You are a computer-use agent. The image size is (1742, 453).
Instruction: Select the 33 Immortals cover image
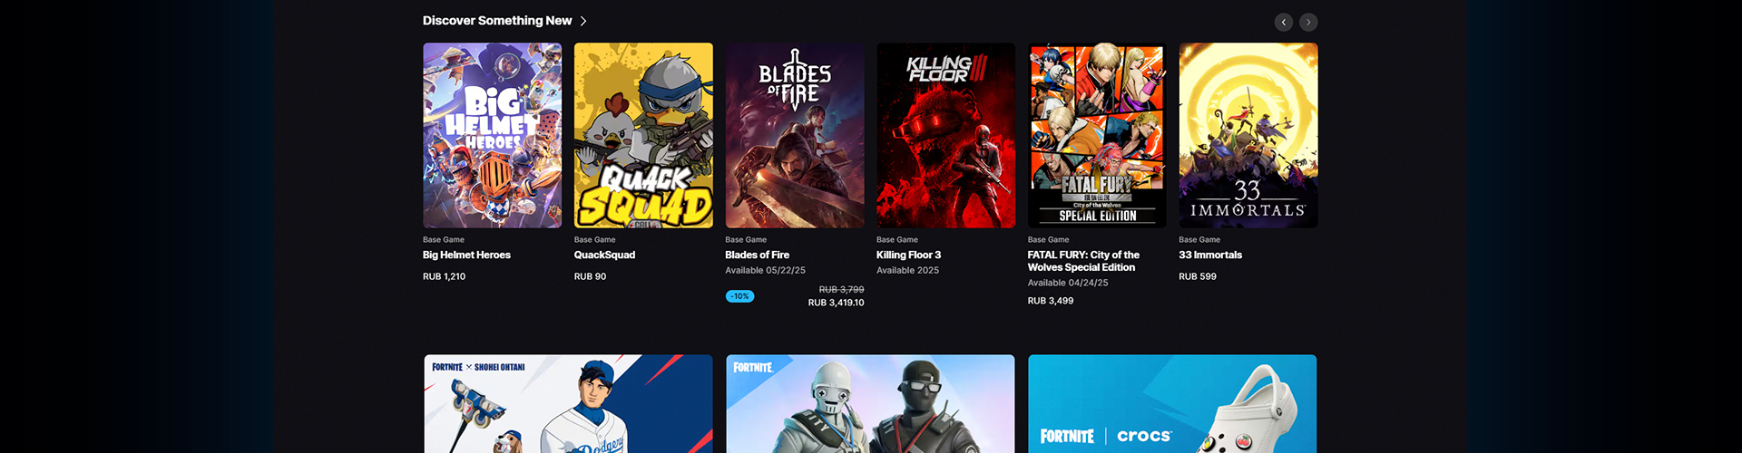[x=1248, y=135]
